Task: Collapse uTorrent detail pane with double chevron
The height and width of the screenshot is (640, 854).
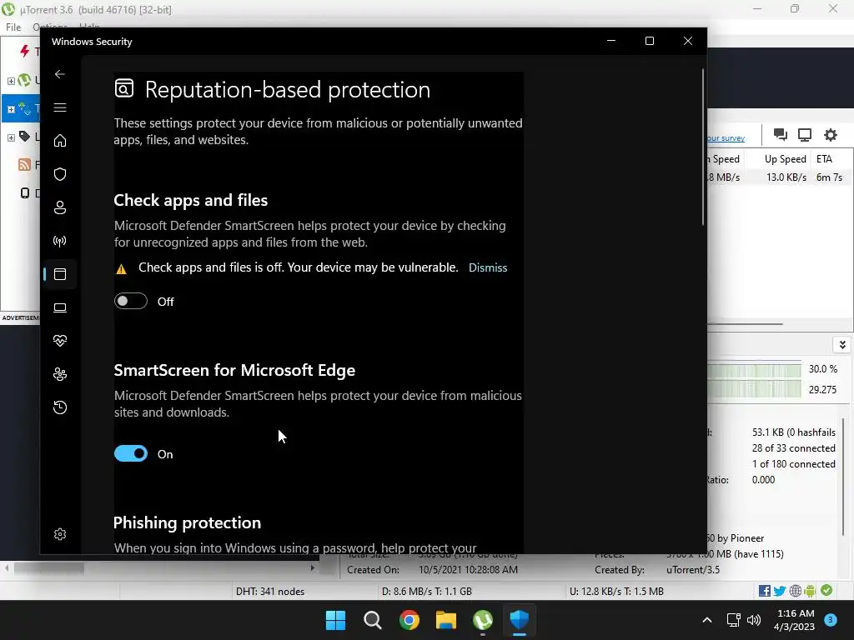Action: coord(842,345)
